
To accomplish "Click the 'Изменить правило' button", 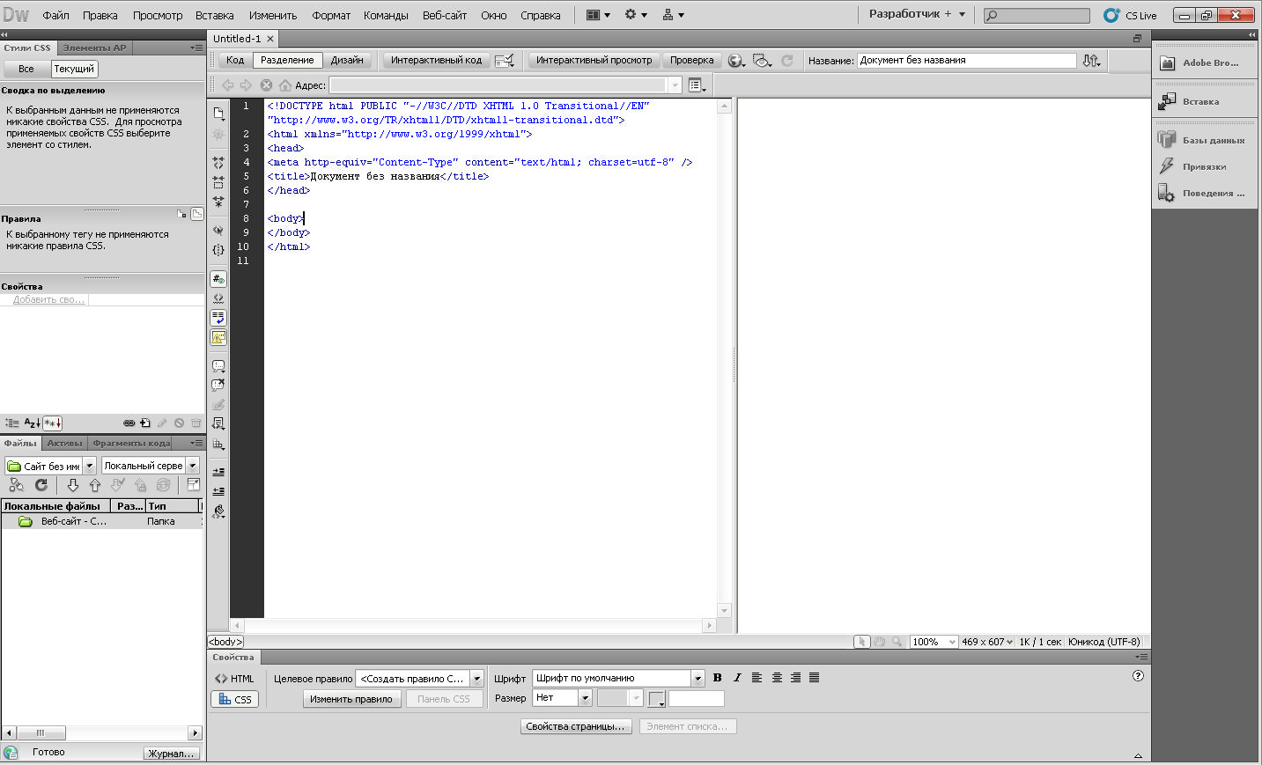I will click(351, 699).
